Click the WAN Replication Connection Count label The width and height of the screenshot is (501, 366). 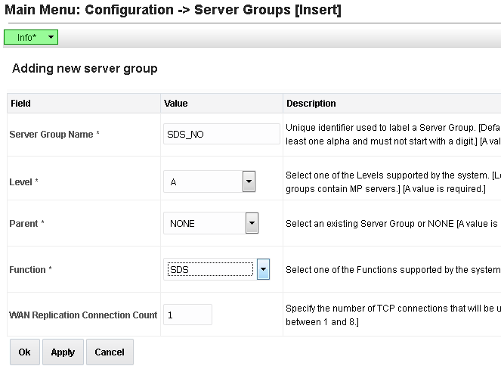point(83,315)
